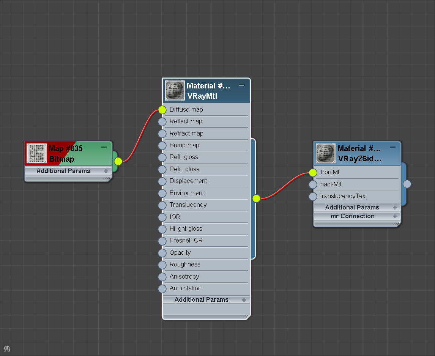The height and width of the screenshot is (356, 435).
Task: Click the VRay2SidedMtl output socket
Action: click(x=407, y=184)
